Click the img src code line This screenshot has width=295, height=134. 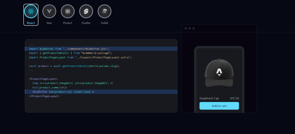pos(73,83)
